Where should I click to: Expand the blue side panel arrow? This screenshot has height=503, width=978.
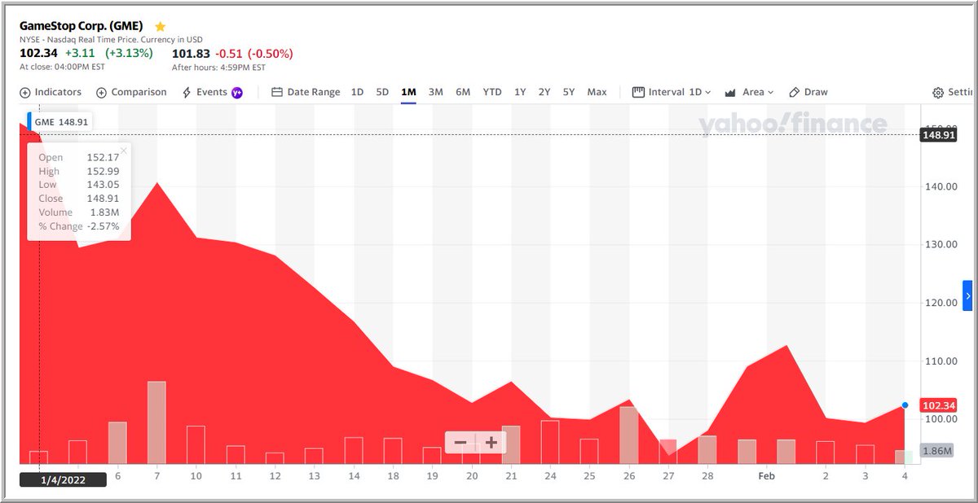click(x=967, y=296)
